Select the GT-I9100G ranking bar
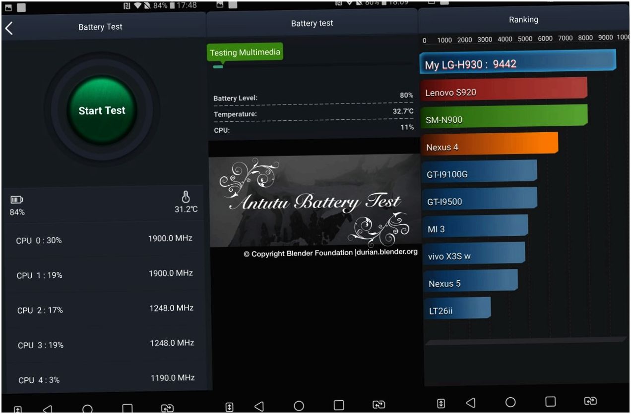This screenshot has width=631, height=414. [479, 172]
